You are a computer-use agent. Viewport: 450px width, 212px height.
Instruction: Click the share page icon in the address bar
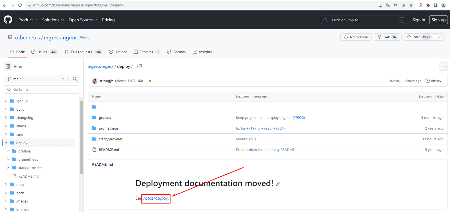[403, 5]
